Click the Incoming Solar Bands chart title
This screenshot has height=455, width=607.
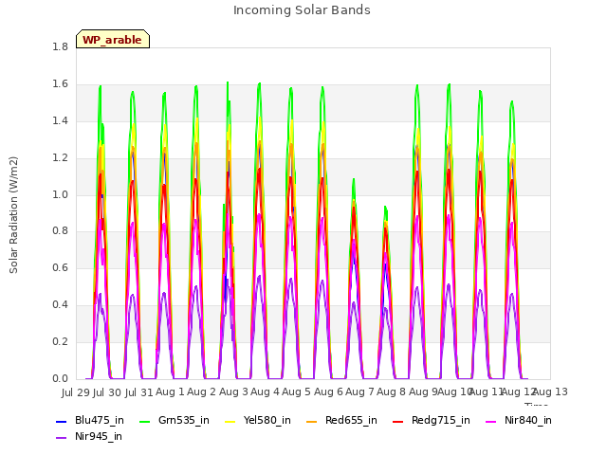pyautogui.click(x=302, y=10)
